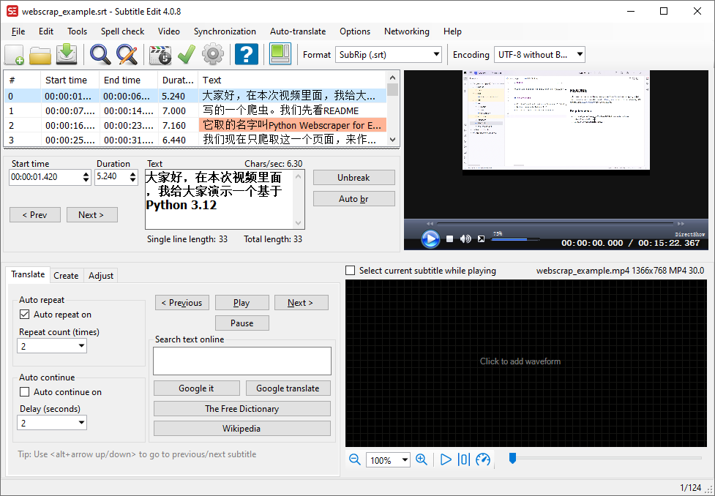Open Settings via the gear toolbar icon
The width and height of the screenshot is (715, 496).
coord(213,54)
